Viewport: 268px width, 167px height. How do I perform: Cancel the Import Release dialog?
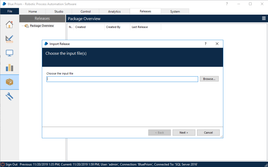coord(208,132)
